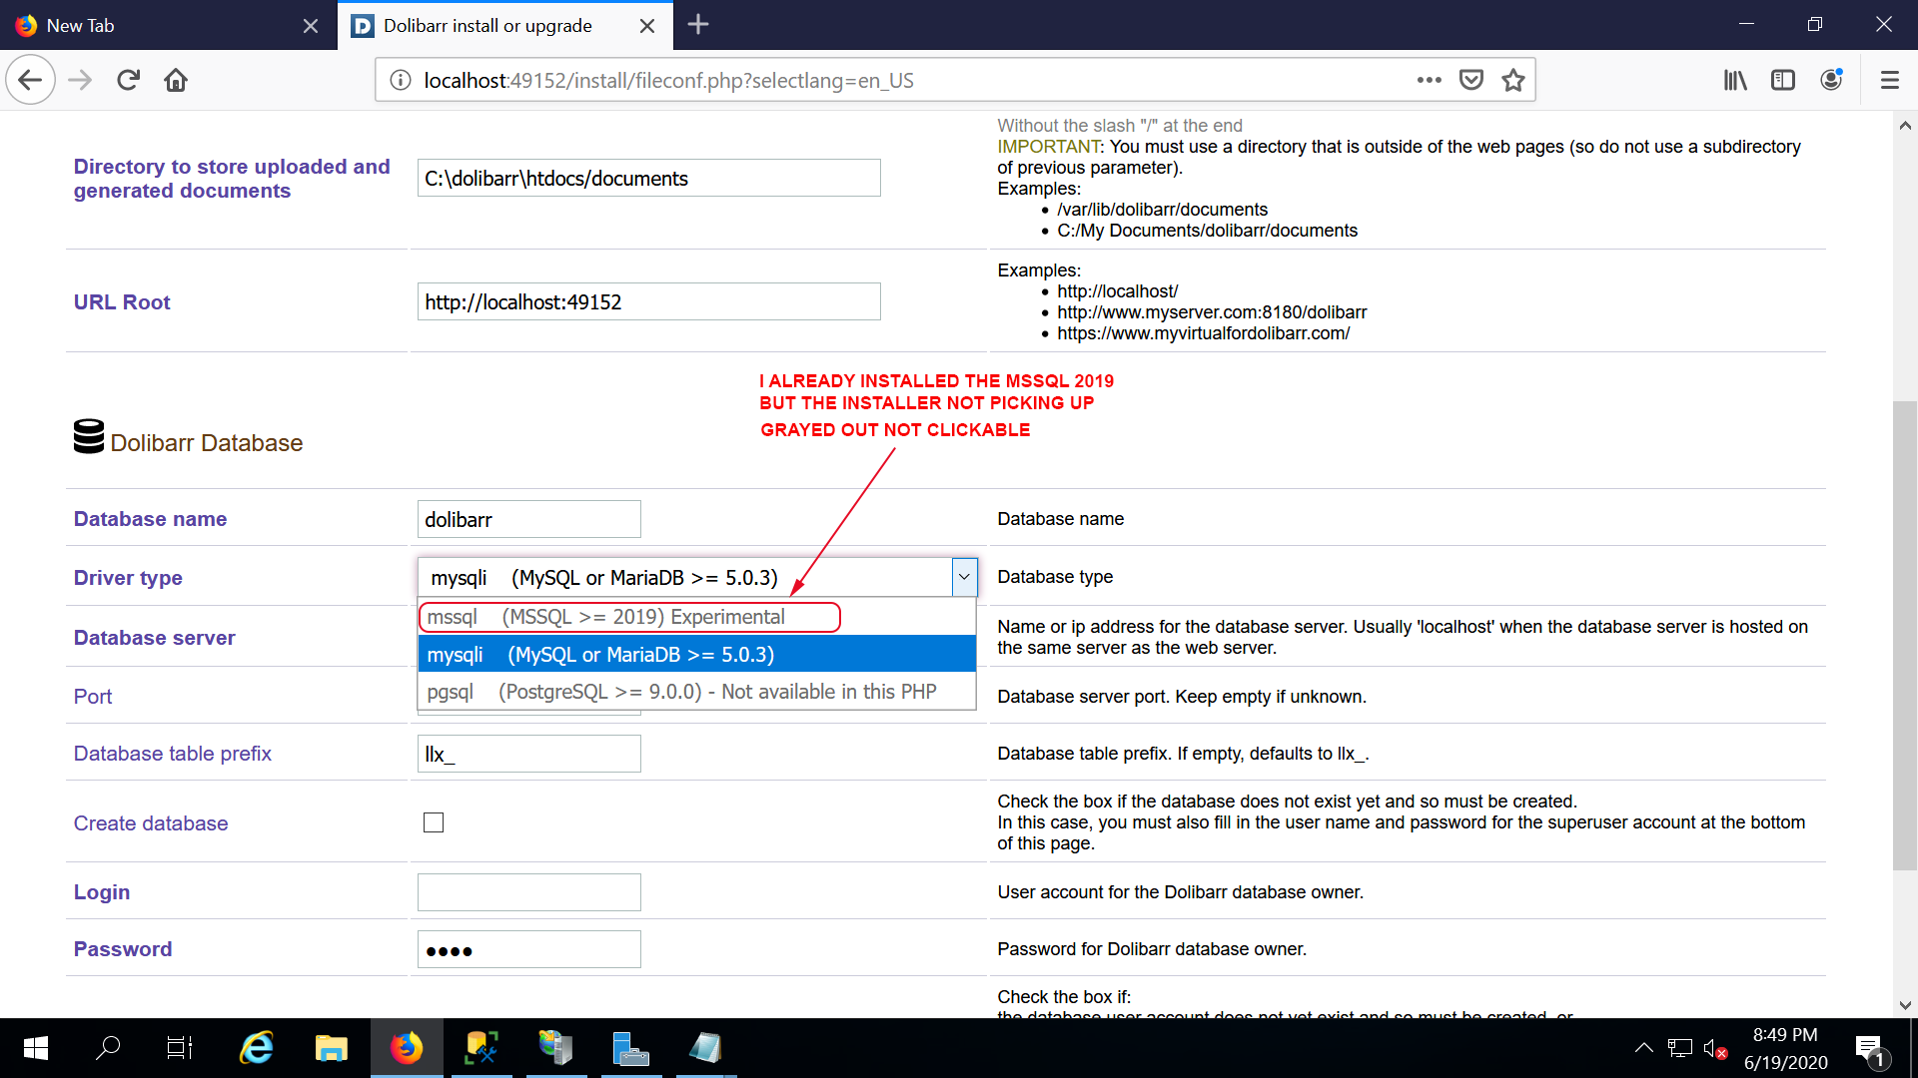Open the Firefox home page
Screen dimensions: 1918x1078
[x=176, y=80]
